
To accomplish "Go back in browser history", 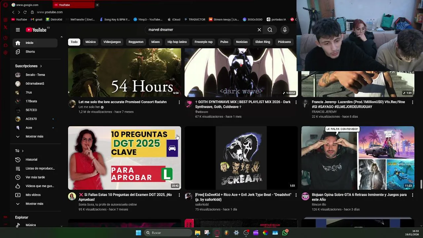I will point(13,12).
